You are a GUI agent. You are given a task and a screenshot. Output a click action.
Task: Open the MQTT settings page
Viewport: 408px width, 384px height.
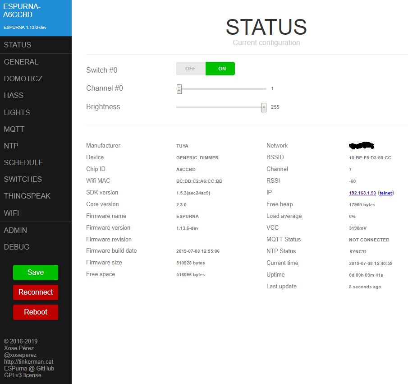pos(36,129)
